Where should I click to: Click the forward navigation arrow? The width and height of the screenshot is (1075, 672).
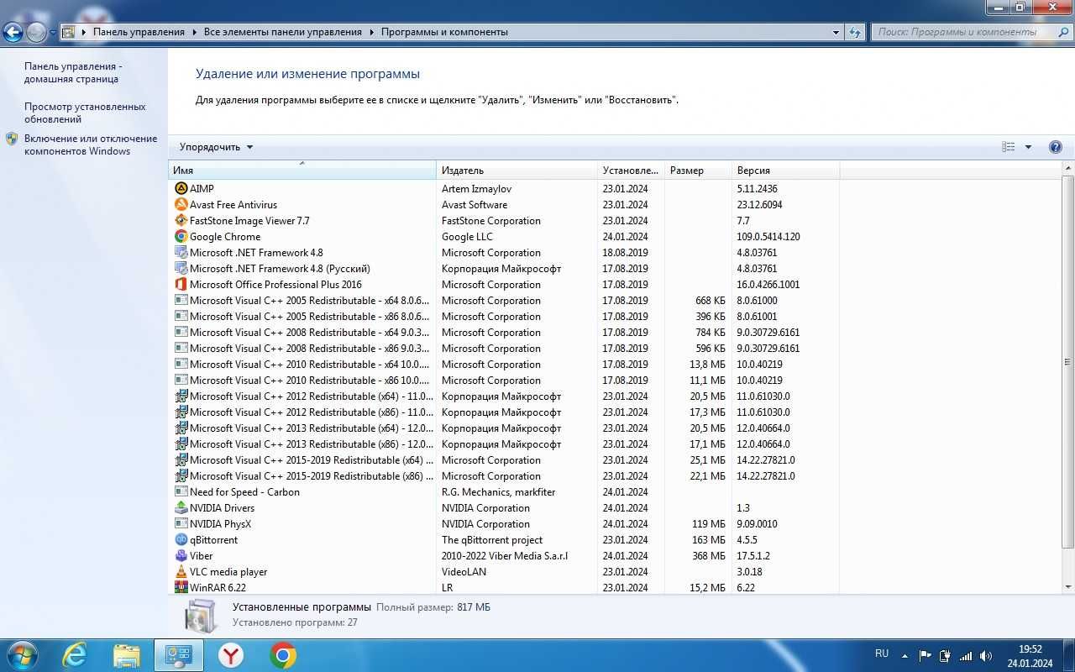coord(36,33)
